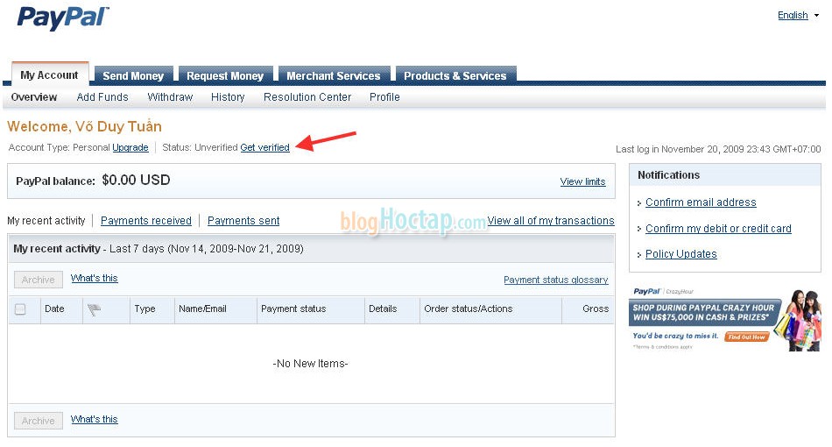
Task: Click Find Out How on Crazy Hour banner
Action: pyautogui.click(x=746, y=337)
